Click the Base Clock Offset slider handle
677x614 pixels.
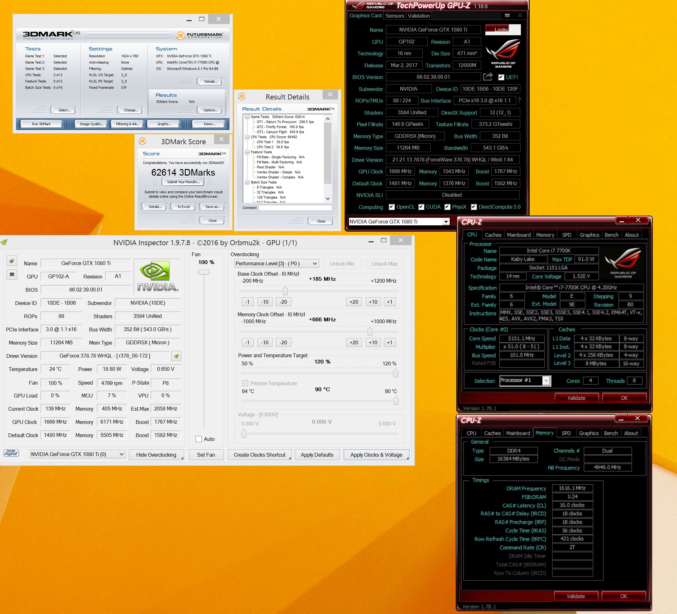click(x=285, y=290)
